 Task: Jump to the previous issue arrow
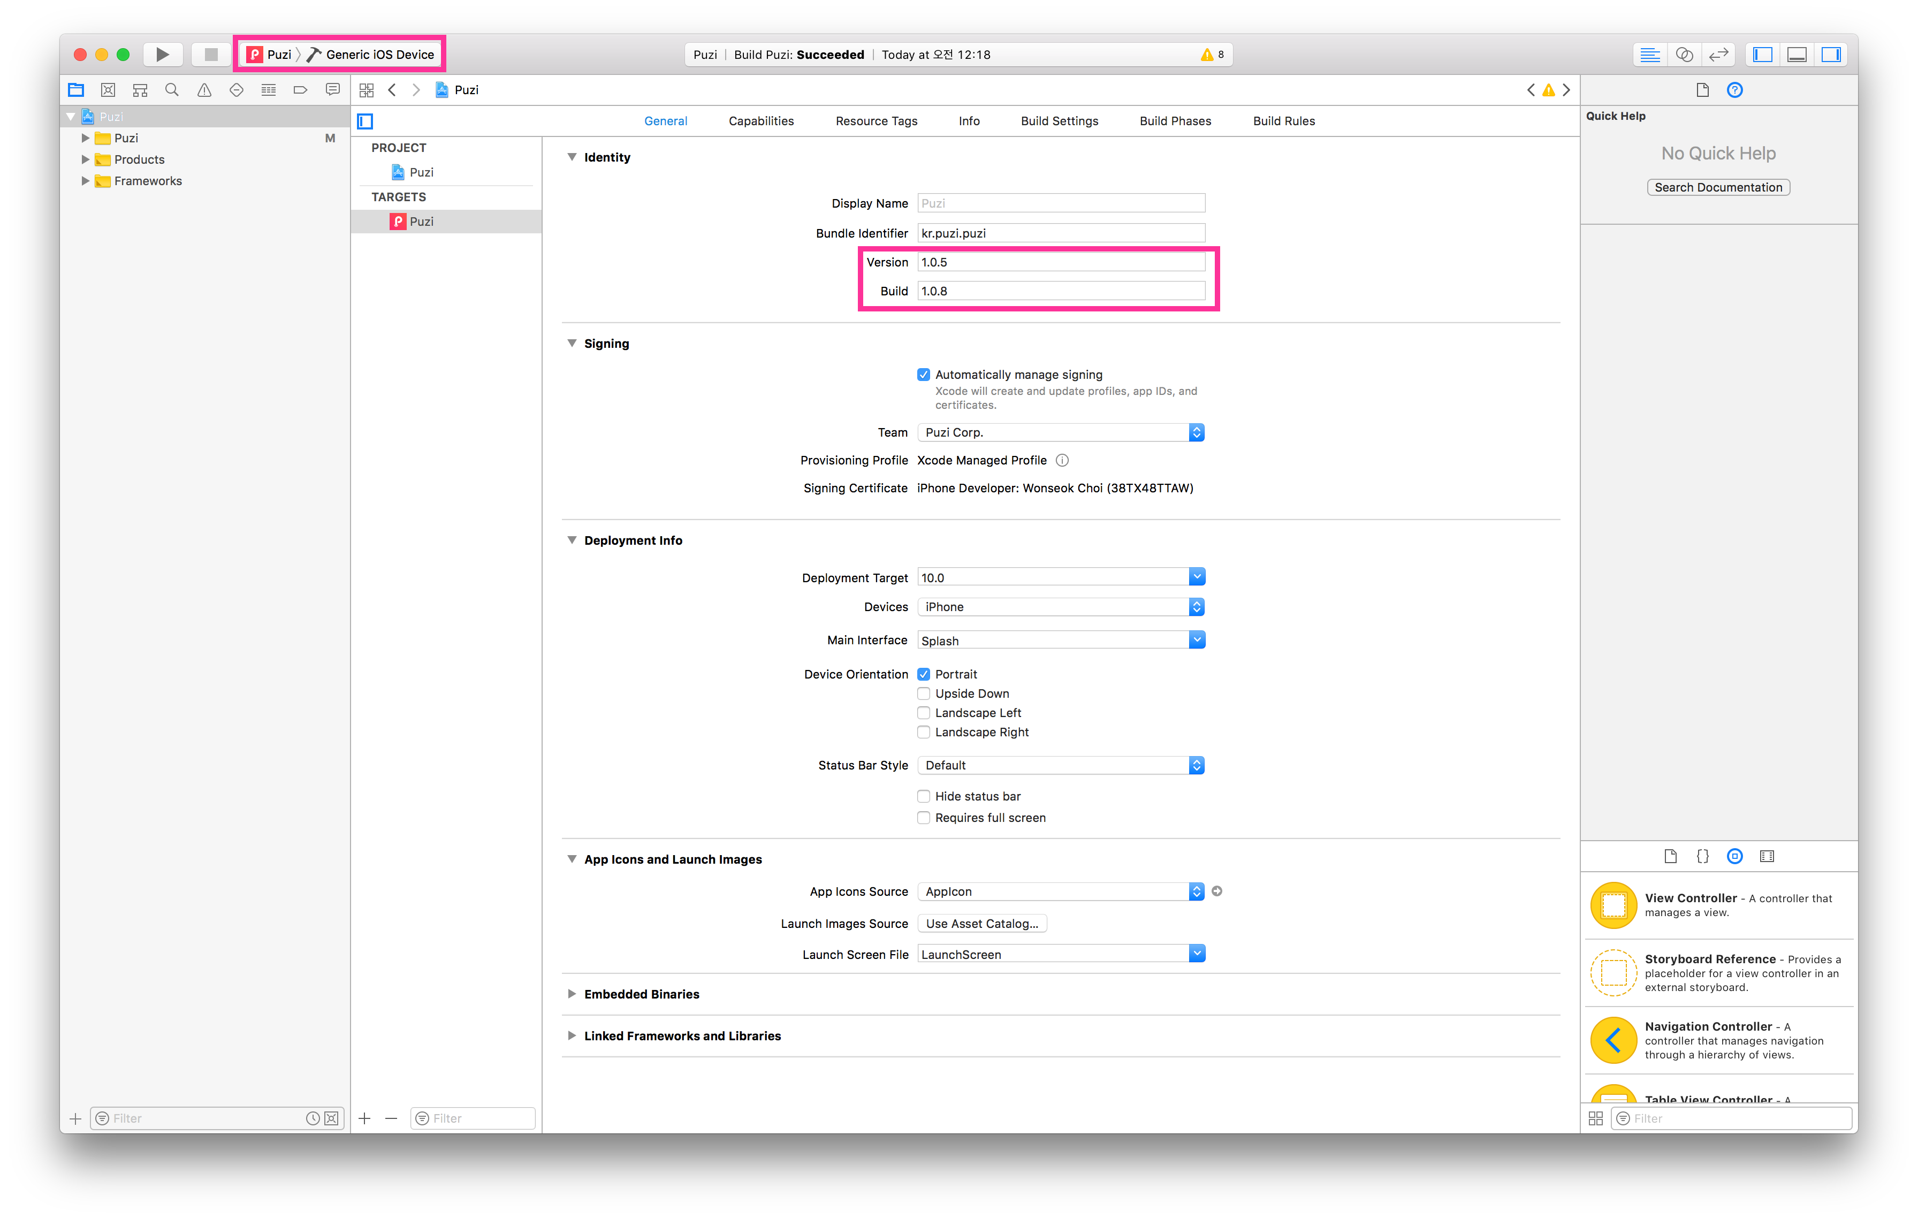[x=1530, y=90]
